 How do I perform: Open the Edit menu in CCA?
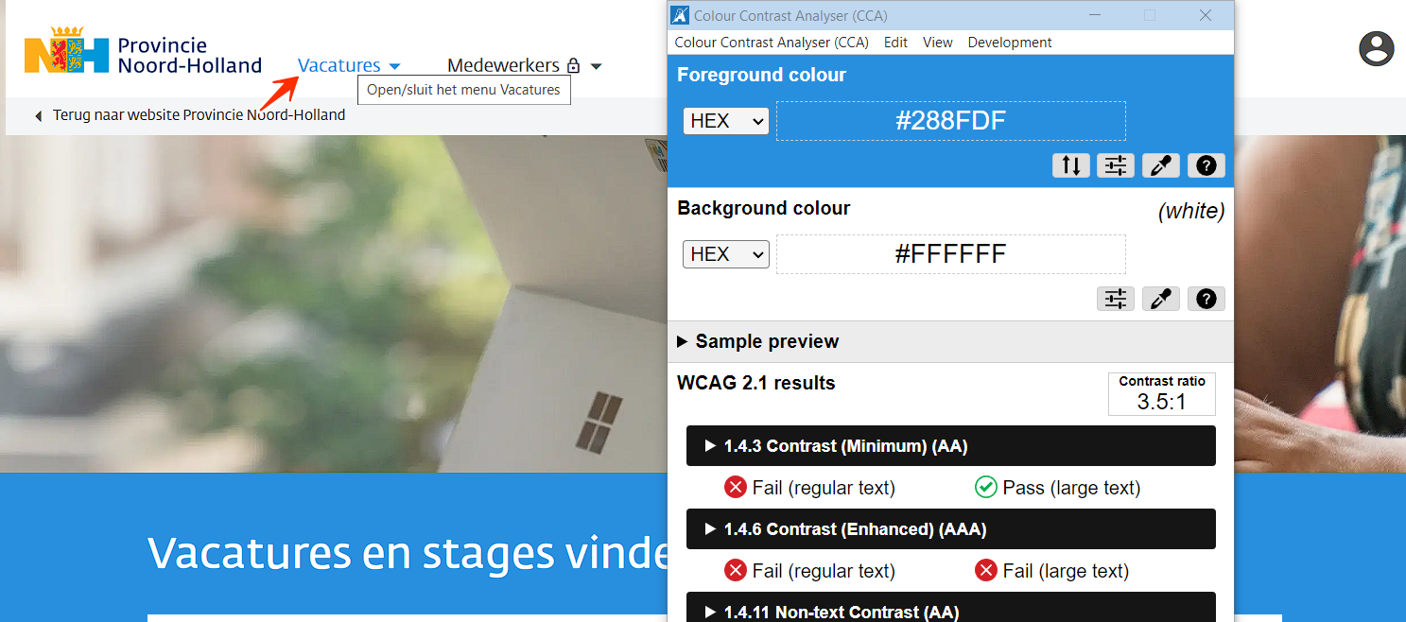[895, 43]
